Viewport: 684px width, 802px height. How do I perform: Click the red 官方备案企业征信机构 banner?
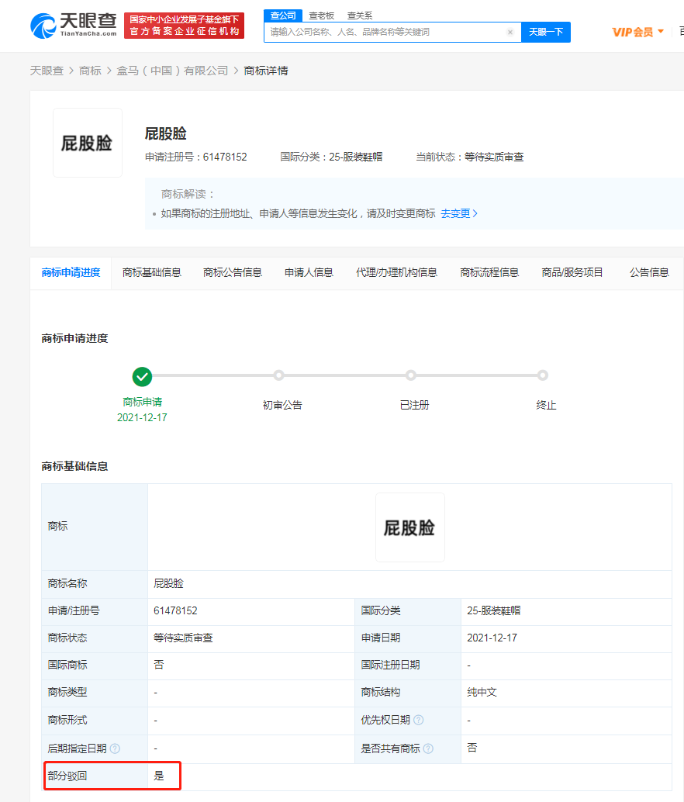[x=184, y=26]
